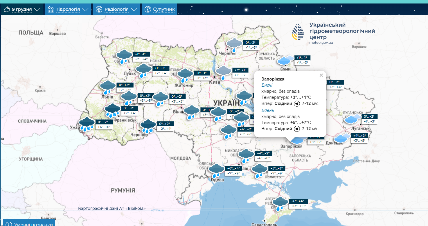Viewport: 428px width, 226px height.
Task: Open the 9 грудня menu label
Action: point(22,9)
